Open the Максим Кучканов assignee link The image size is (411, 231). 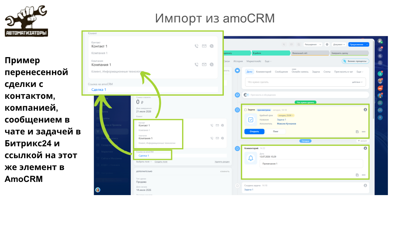286,124
